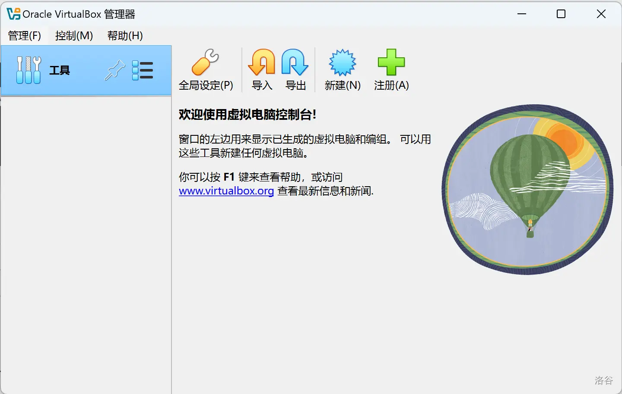Visit the www.virtualbox.org link
The height and width of the screenshot is (394, 622).
point(226,191)
